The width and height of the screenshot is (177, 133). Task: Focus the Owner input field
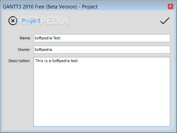(102, 50)
